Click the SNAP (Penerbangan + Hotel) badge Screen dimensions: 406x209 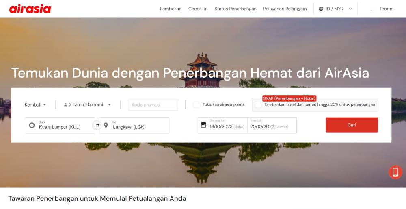(x=289, y=98)
